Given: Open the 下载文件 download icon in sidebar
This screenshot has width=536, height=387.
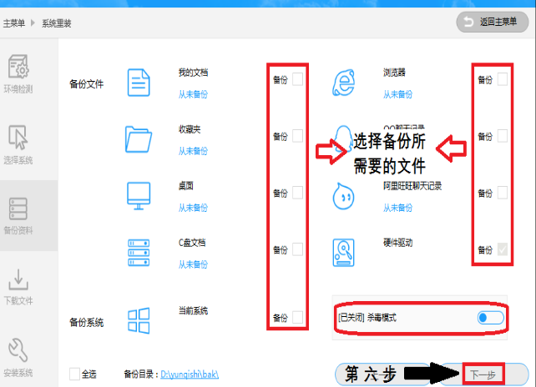Looking at the screenshot, I should pos(18,279).
